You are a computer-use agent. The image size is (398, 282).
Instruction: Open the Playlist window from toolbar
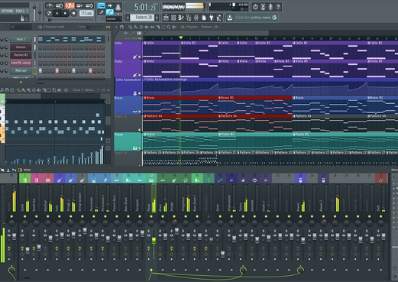[x=166, y=18]
